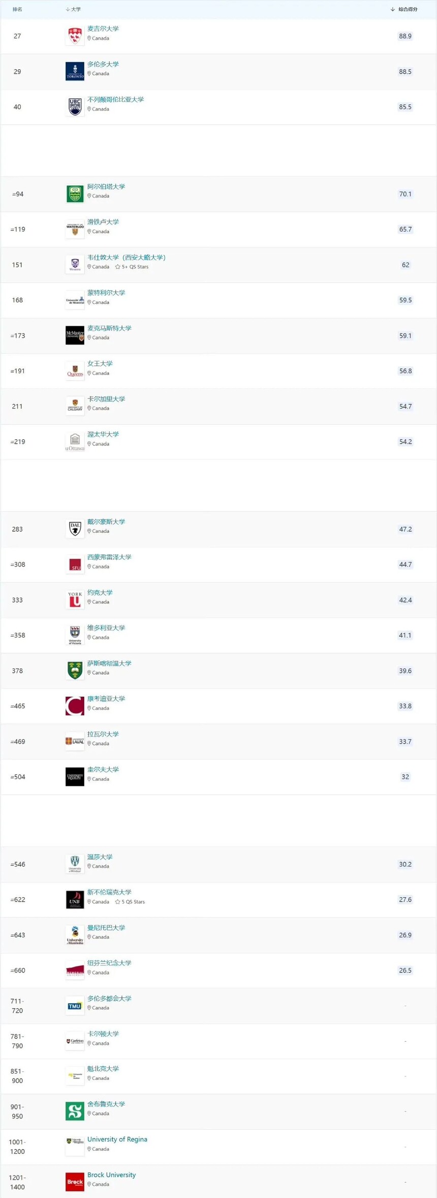Viewport: 437px width, 1198px height.
Task: Click the University of Toronto logo
Action: pyautogui.click(x=75, y=72)
